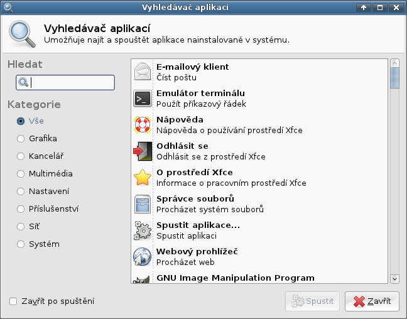Select the Nastavení radio button
The width and height of the screenshot is (407, 319).
[x=21, y=192]
